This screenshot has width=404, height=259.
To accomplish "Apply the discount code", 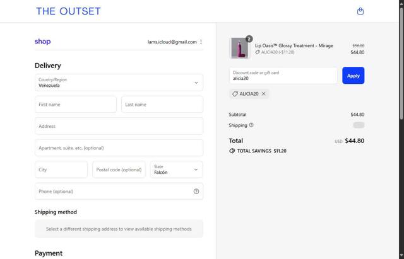I will tap(353, 76).
